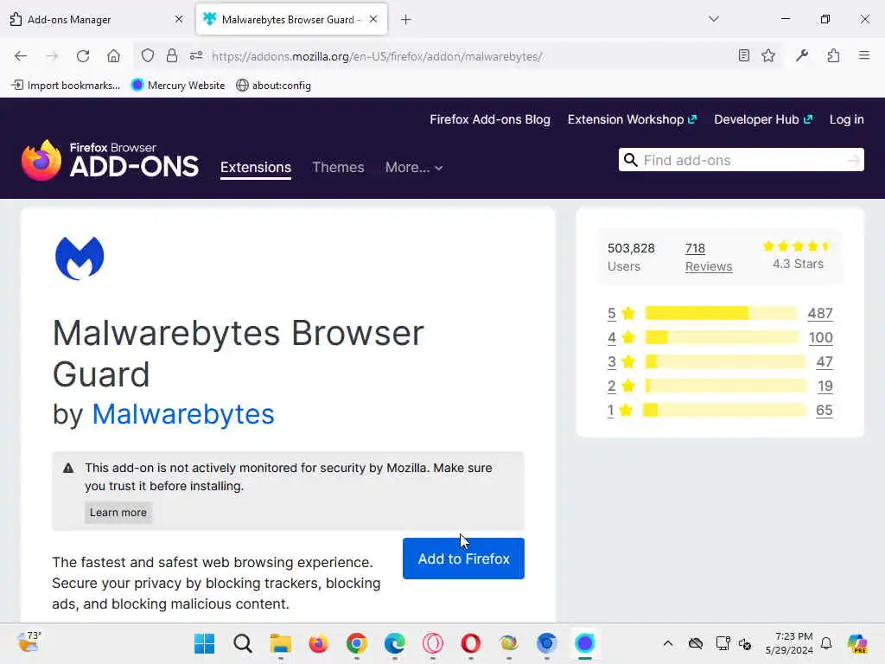
Task: Launch Google Chrome from taskbar
Action: (x=357, y=643)
